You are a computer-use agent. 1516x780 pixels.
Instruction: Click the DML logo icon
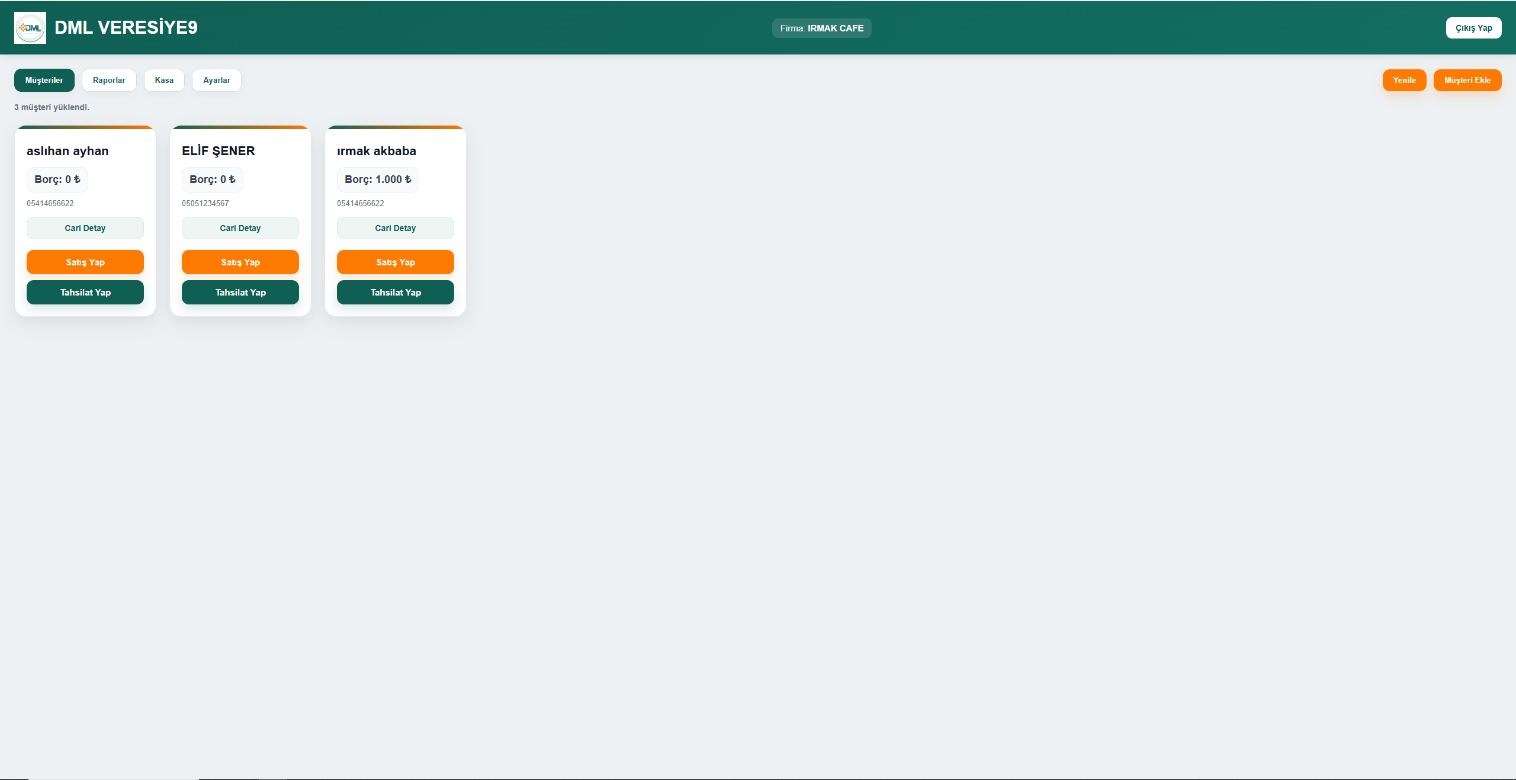coord(30,28)
